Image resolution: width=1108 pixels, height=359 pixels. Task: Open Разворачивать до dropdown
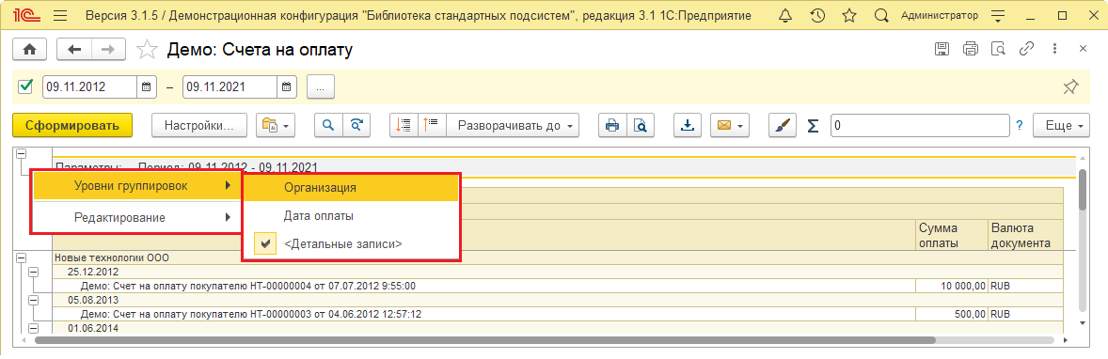[513, 125]
